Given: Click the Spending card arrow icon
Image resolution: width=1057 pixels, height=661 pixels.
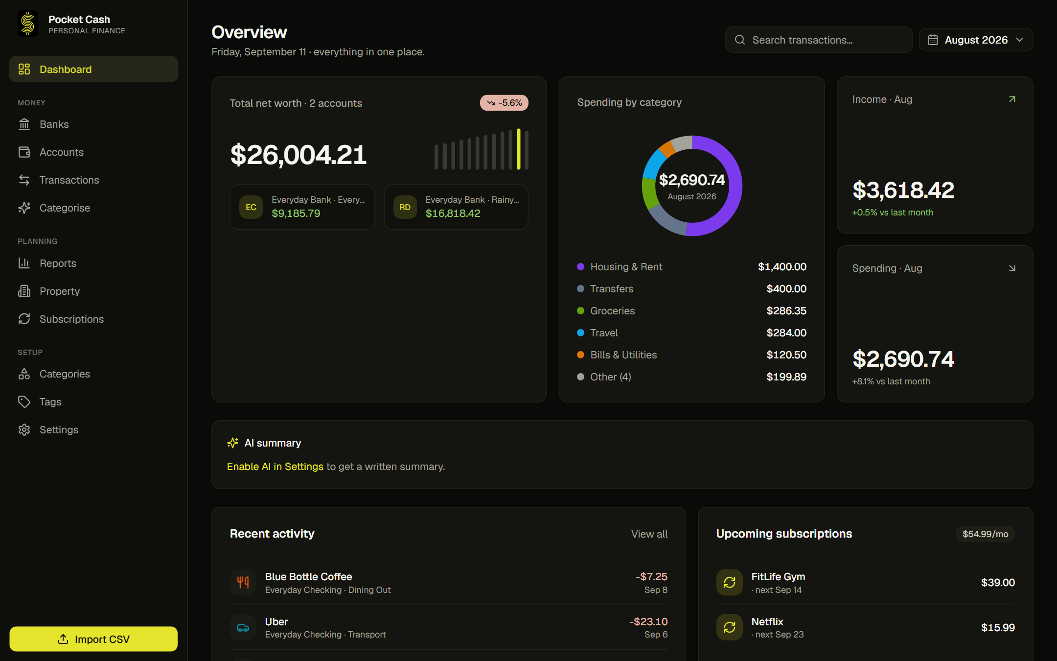Looking at the screenshot, I should click(1012, 268).
